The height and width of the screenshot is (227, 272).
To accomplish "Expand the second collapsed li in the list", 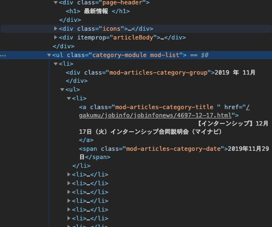I will (69, 183).
